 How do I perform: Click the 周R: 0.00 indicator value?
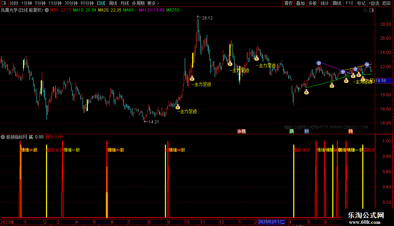point(54,137)
